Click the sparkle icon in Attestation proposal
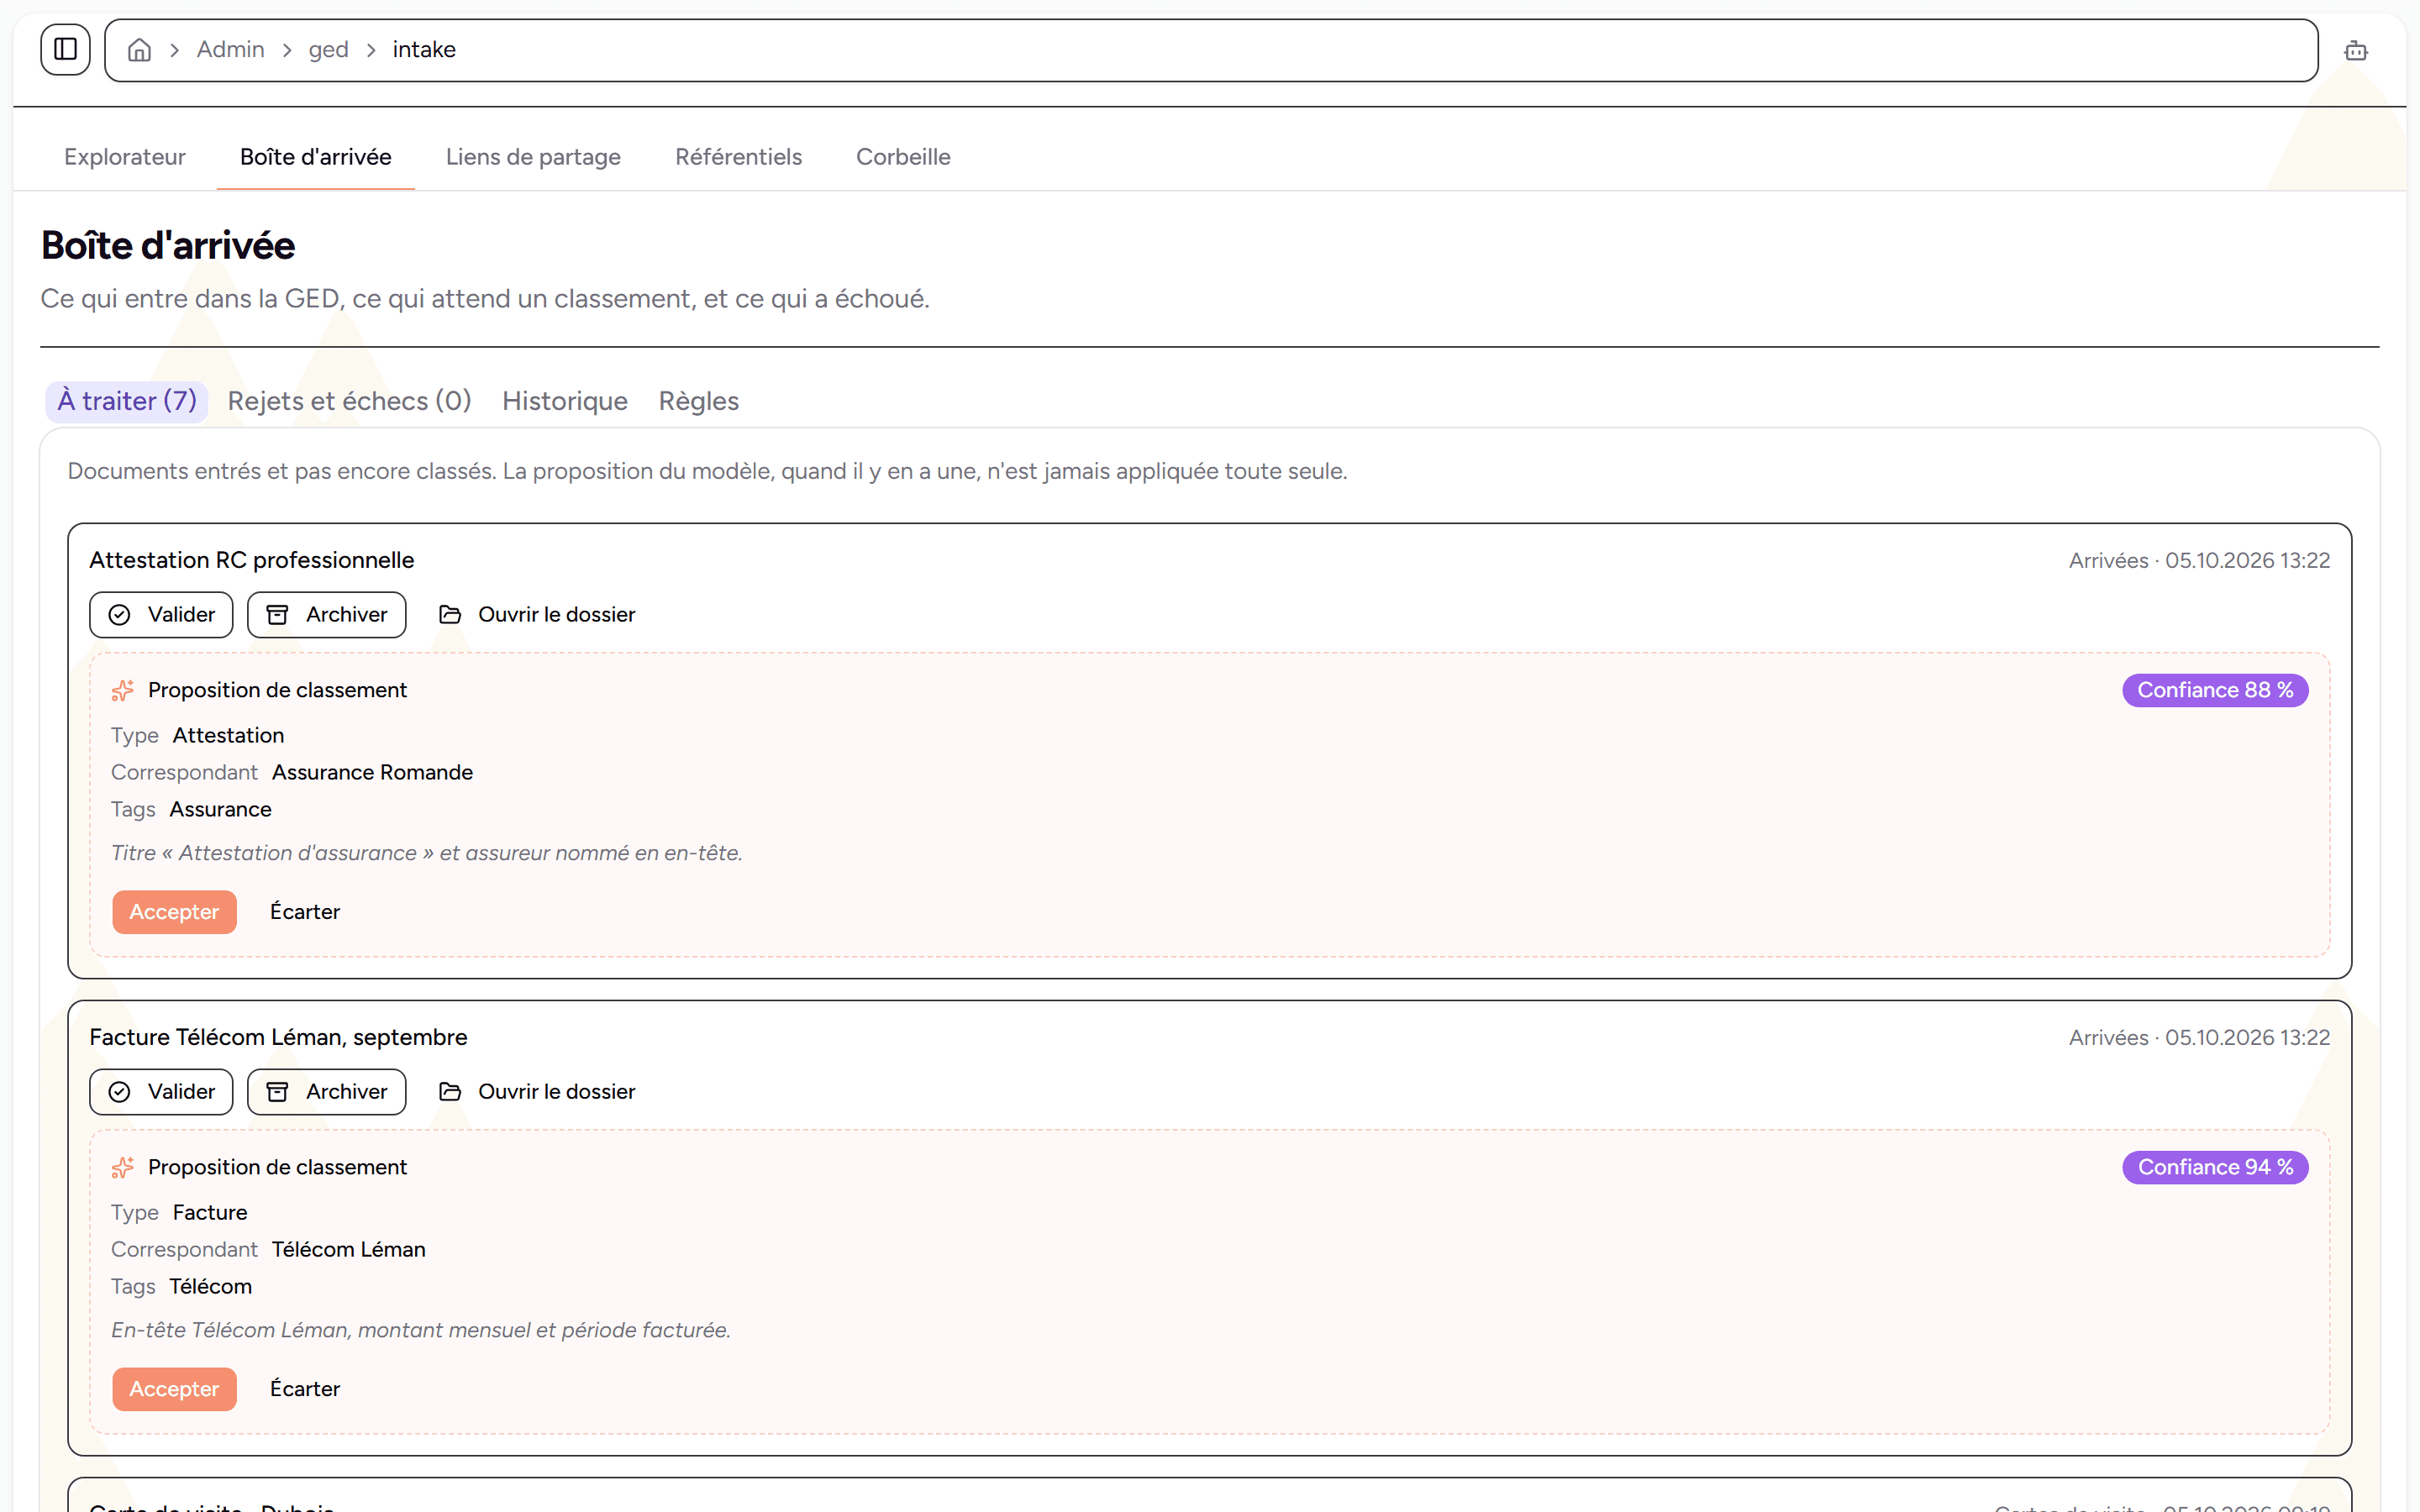This screenshot has height=1512, width=2420. [123, 690]
